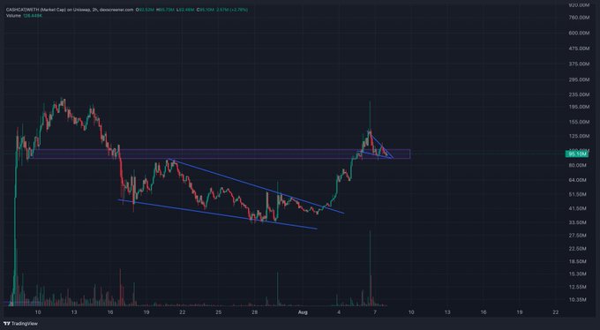Image resolution: width=600 pixels, height=330 pixels.
Task: Click the 235.00M price axis label
Action: [x=579, y=94]
